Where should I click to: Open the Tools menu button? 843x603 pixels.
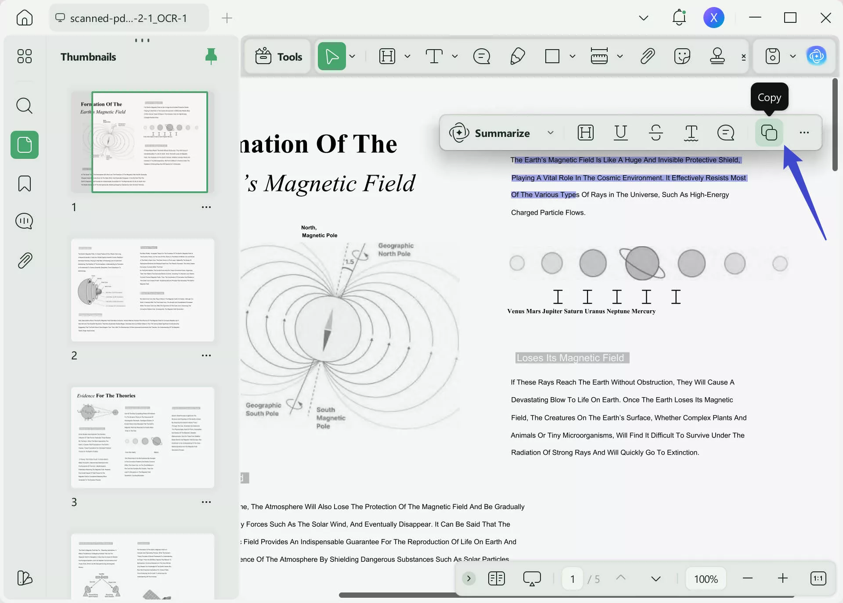point(277,56)
